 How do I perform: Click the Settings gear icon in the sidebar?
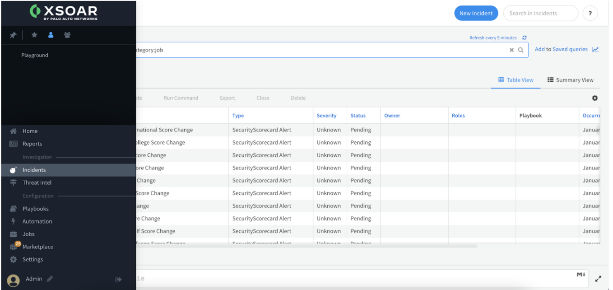coord(14,260)
